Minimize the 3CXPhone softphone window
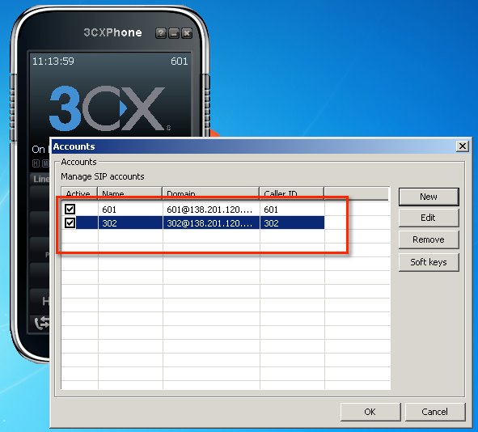Viewport: 478px width, 432px height. pyautogui.click(x=174, y=33)
